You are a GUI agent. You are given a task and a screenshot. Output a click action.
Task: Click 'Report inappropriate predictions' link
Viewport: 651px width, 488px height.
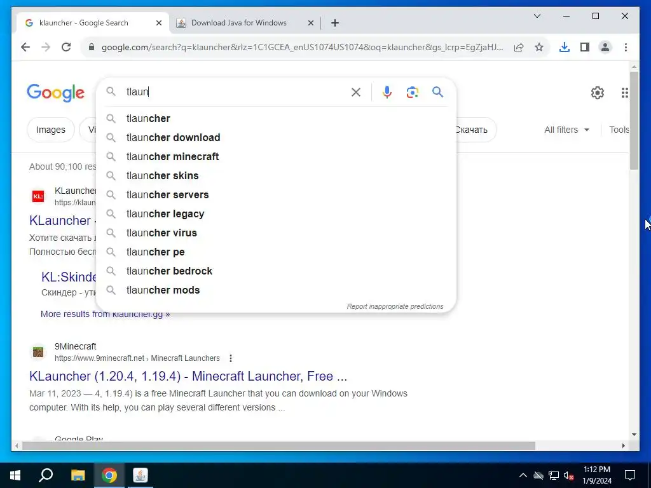pyautogui.click(x=395, y=306)
